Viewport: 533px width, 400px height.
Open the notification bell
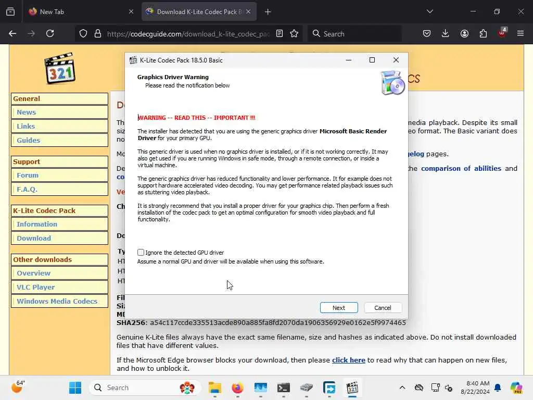[x=498, y=387]
